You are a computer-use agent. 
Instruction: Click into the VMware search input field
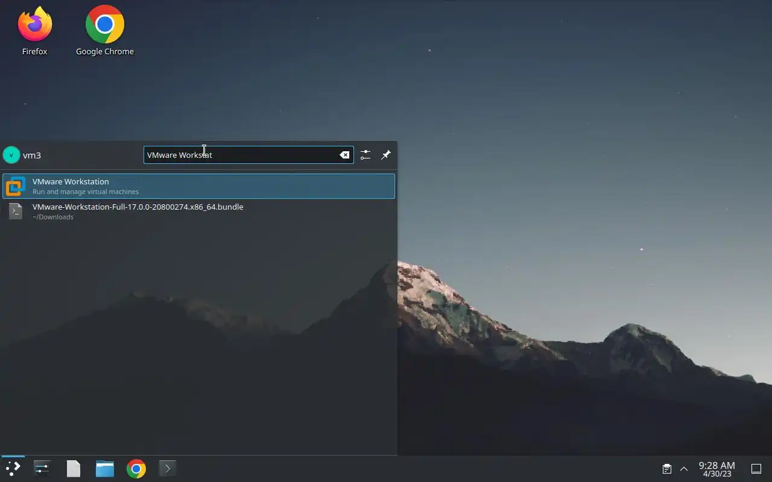coord(248,155)
